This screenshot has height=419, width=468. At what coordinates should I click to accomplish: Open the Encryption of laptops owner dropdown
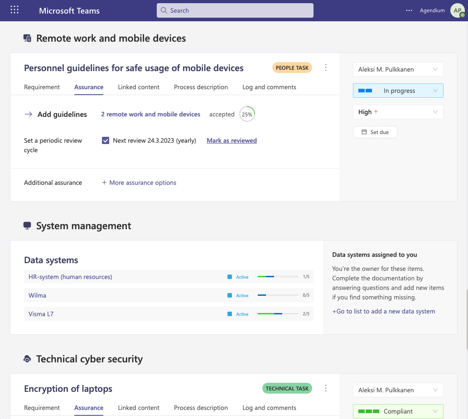[398, 390]
